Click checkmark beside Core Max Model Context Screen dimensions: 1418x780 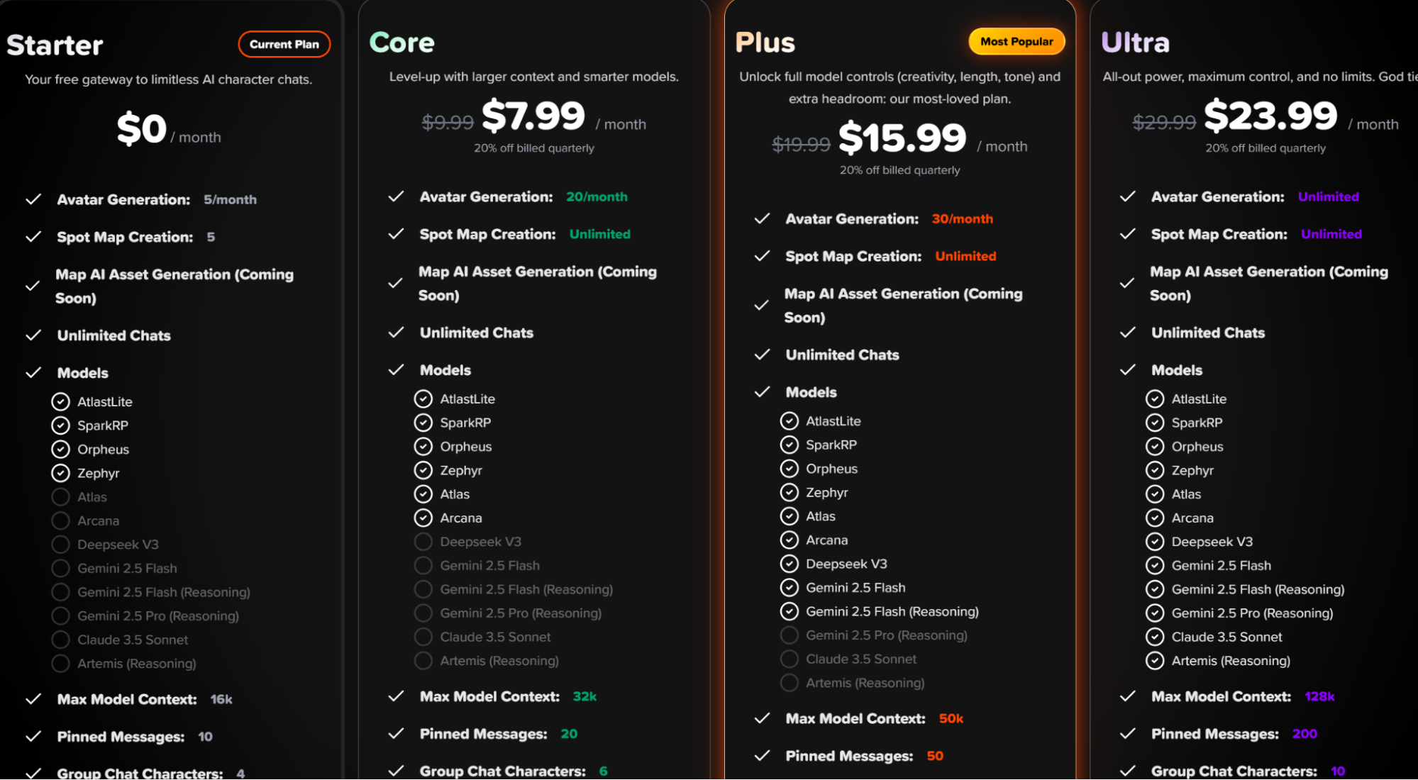396,696
